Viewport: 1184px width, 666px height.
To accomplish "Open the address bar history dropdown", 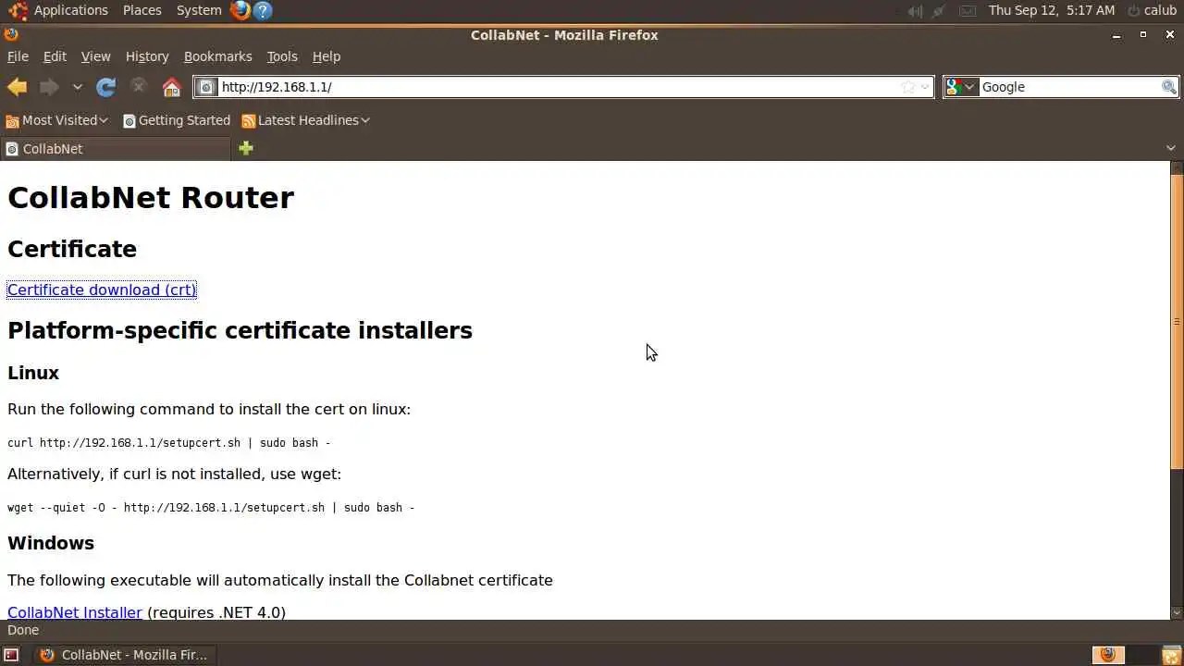I will 925,87.
